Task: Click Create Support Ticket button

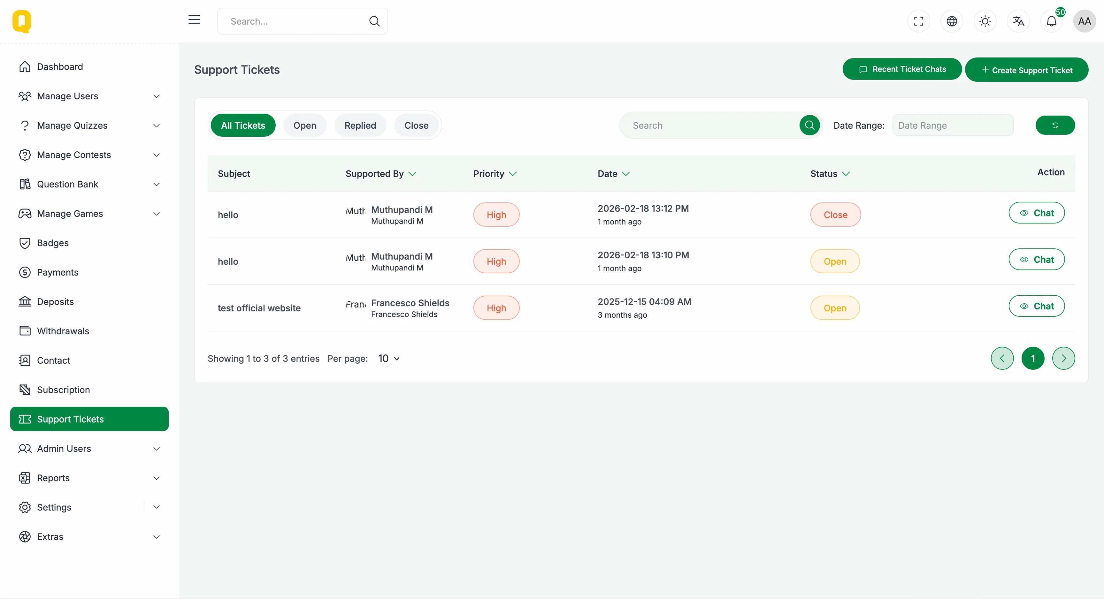Action: coord(1026,70)
